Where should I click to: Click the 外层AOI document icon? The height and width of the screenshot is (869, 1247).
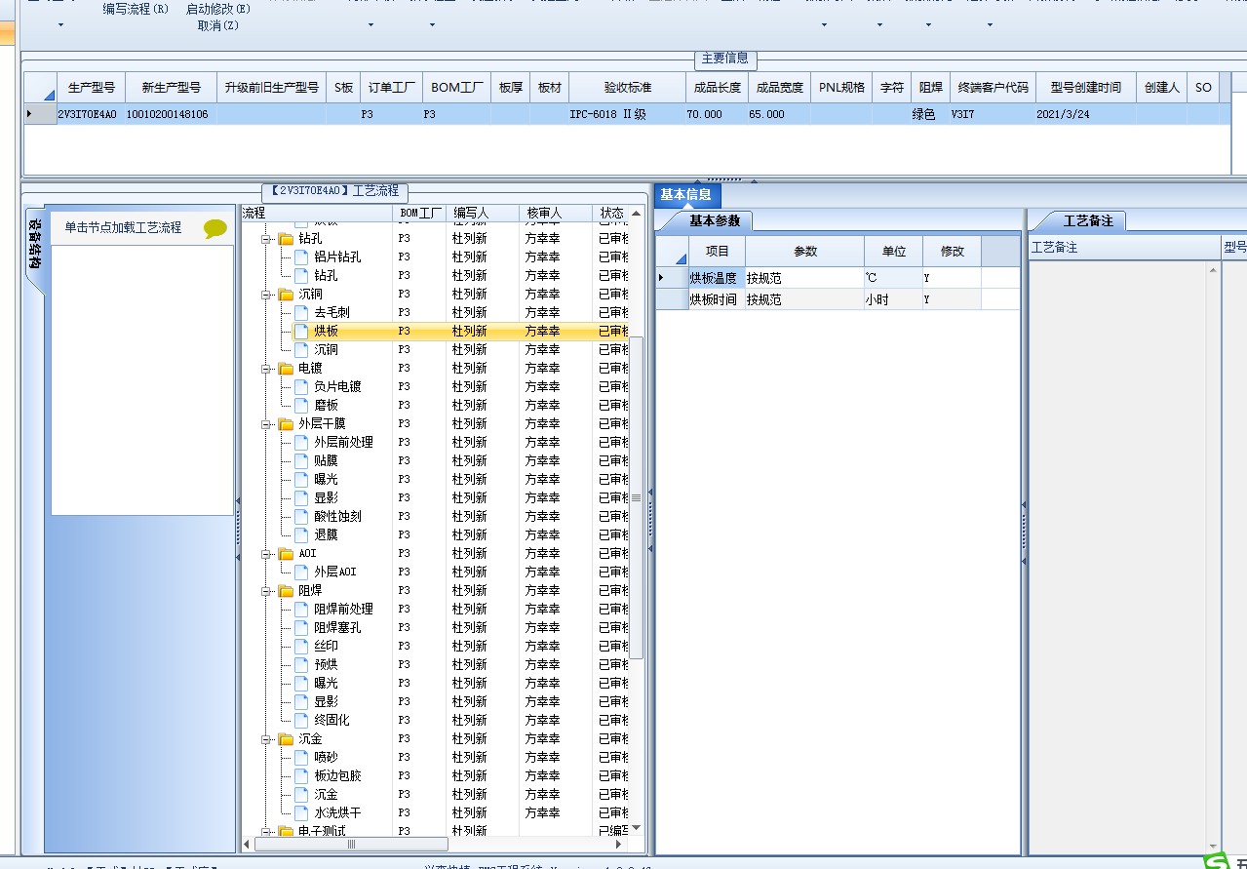pos(301,573)
